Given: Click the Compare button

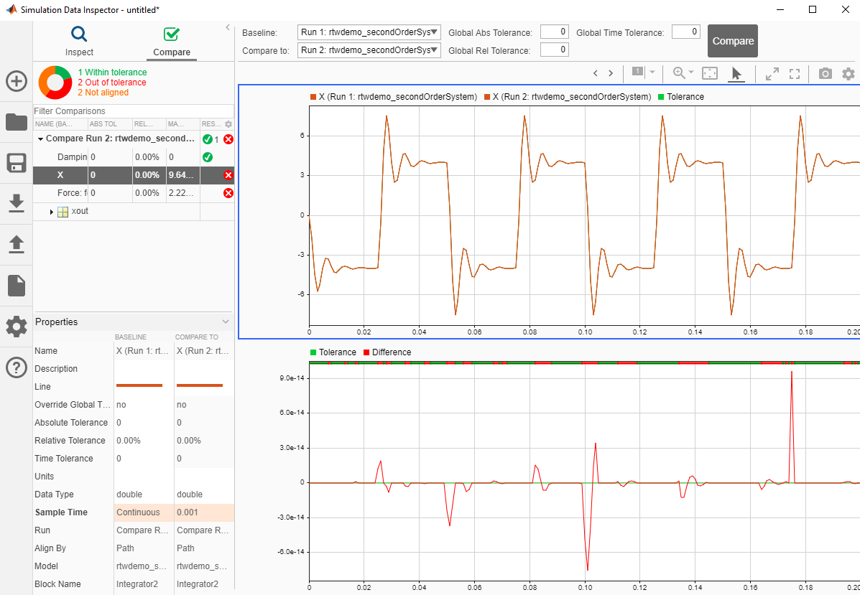Looking at the screenshot, I should (x=733, y=41).
